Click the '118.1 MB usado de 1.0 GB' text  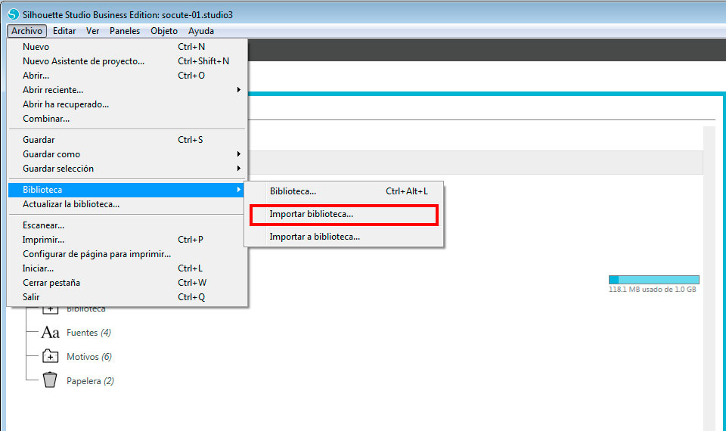pyautogui.click(x=652, y=290)
